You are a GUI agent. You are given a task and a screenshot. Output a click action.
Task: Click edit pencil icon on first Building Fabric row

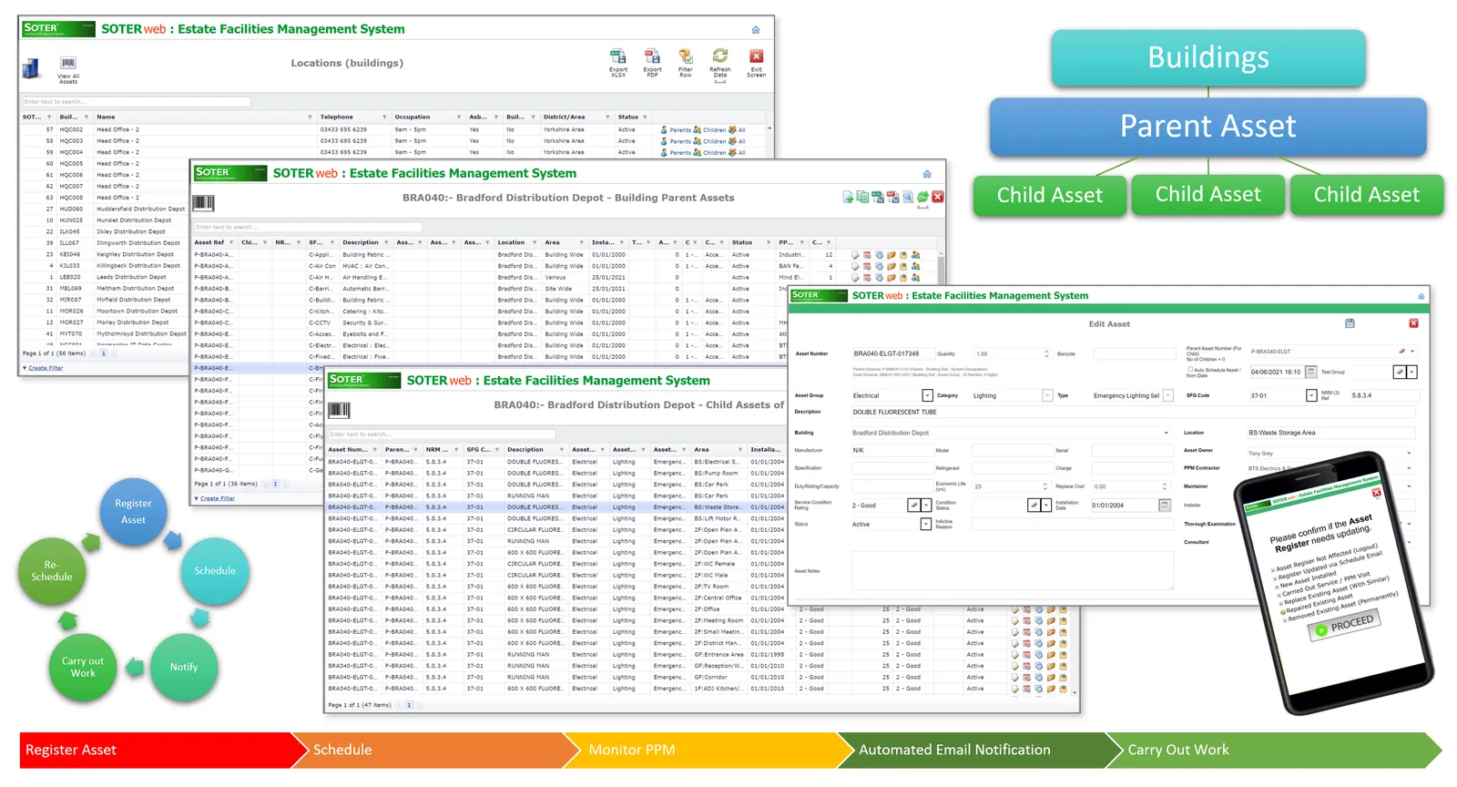[x=855, y=255]
